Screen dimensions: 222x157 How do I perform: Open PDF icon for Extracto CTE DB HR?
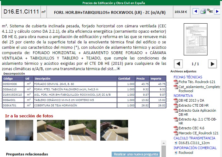tap(176, 105)
